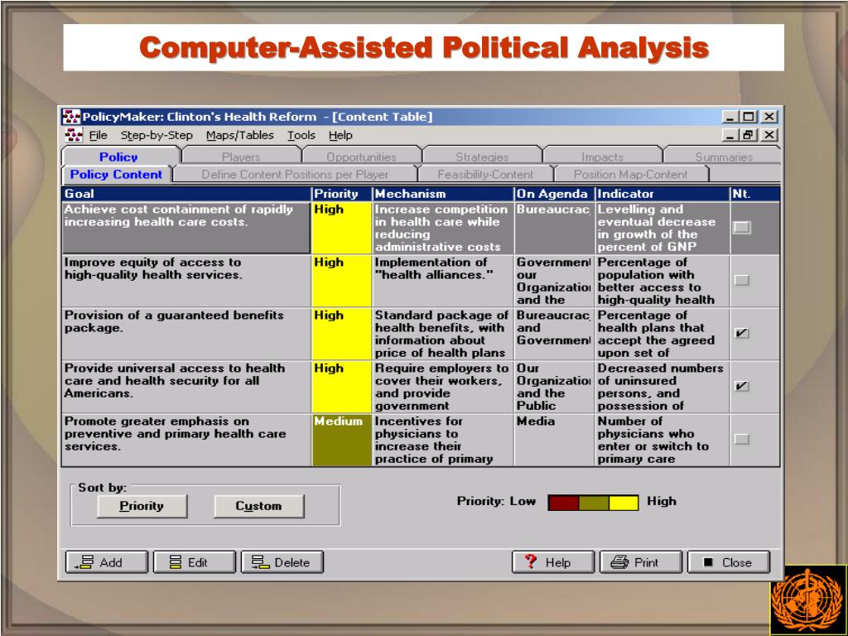The image size is (848, 636).
Task: Click the 'Media' On Agenda cell
Action: 554,440
